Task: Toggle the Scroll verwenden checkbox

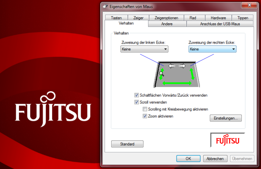Action: (136, 102)
